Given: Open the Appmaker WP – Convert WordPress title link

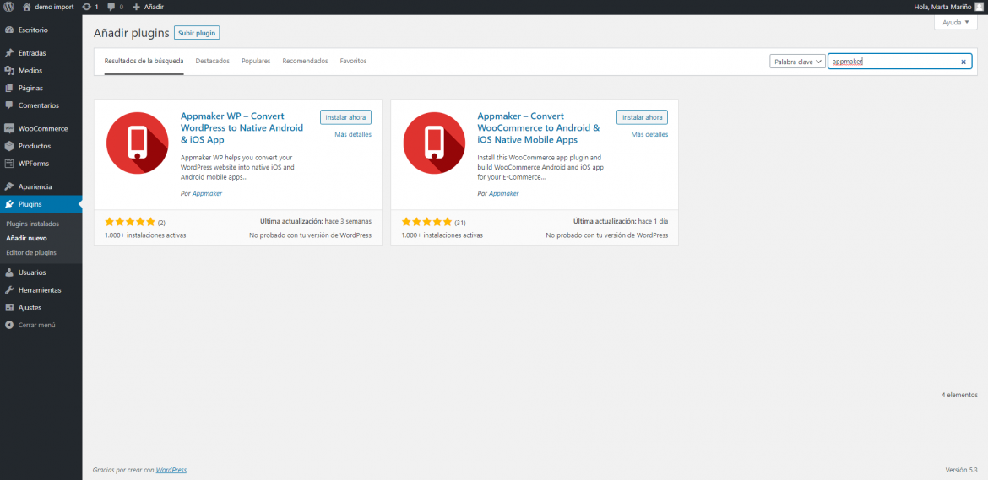Looking at the screenshot, I should [242, 127].
